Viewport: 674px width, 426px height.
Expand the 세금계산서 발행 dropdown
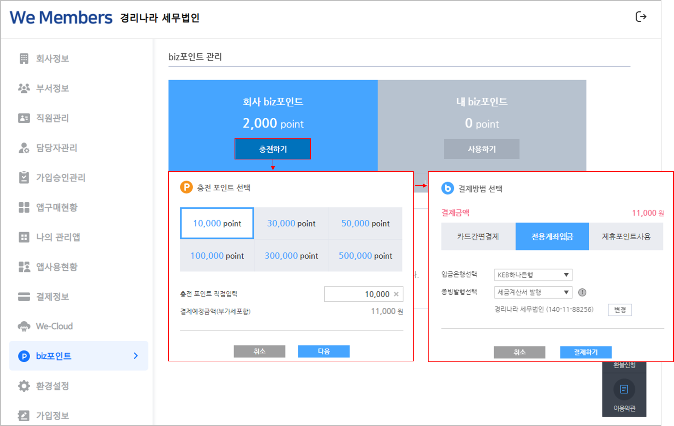pos(533,292)
